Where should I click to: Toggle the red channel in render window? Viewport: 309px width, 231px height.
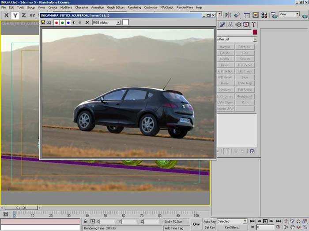(56, 22)
